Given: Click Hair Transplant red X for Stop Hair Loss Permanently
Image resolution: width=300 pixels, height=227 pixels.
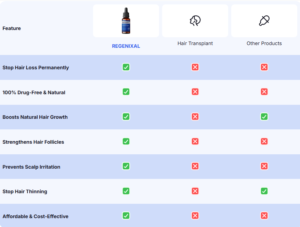Looking at the screenshot, I should 195,67.
